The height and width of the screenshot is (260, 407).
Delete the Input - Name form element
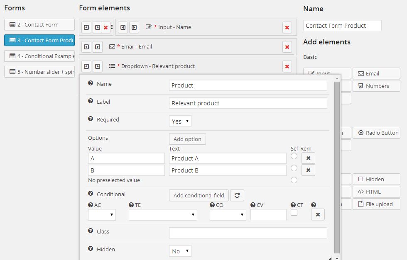(x=287, y=27)
